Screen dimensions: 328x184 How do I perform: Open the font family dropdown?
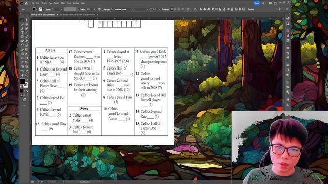pyautogui.click(x=132, y=9)
